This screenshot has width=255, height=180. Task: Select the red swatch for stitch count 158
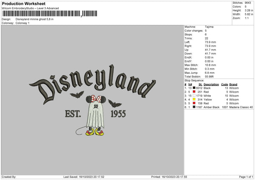click(x=194, y=103)
